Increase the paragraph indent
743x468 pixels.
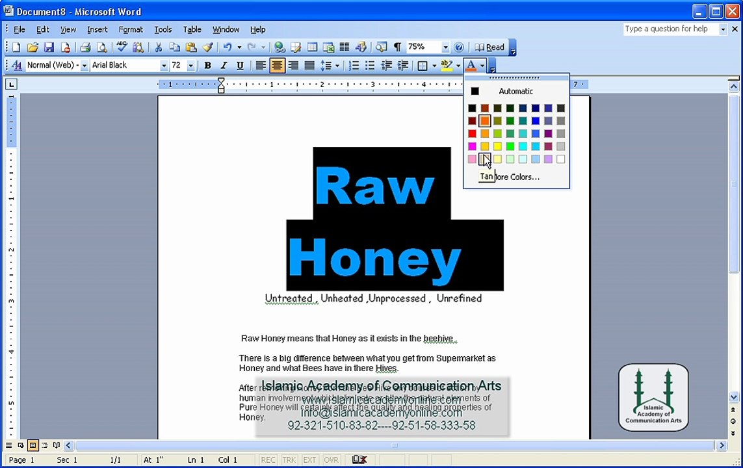click(402, 66)
